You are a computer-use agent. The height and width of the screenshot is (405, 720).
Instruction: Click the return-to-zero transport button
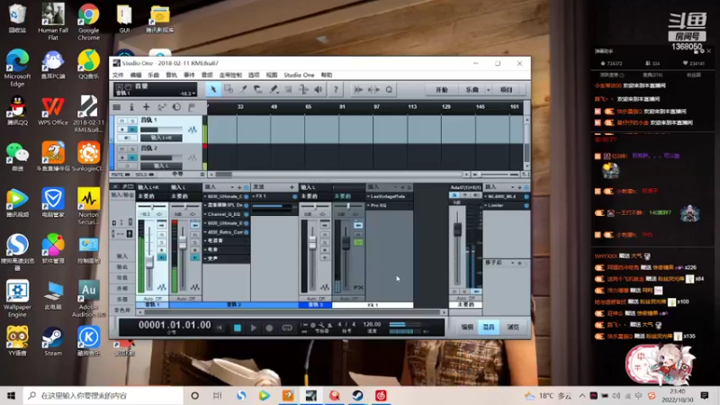(220, 328)
